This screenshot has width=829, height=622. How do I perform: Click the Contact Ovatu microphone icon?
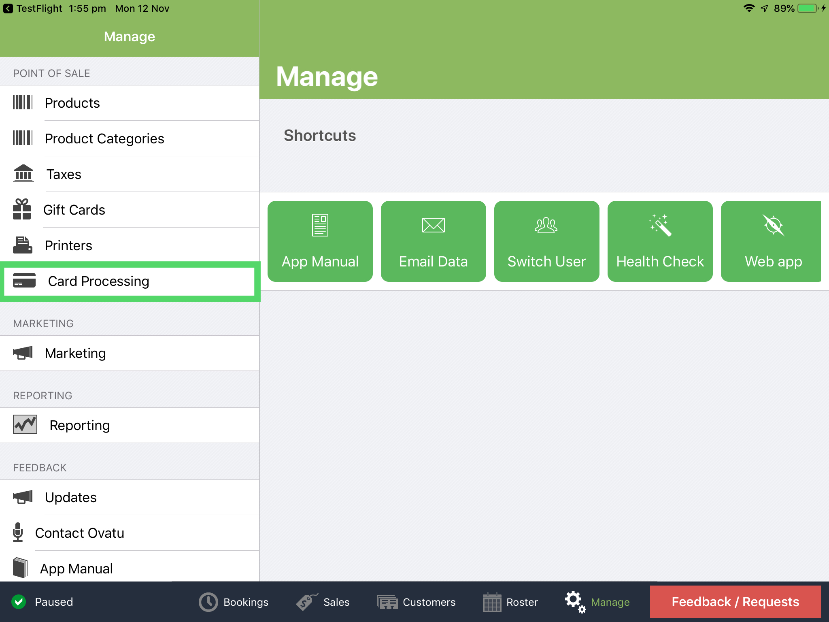pyautogui.click(x=18, y=533)
